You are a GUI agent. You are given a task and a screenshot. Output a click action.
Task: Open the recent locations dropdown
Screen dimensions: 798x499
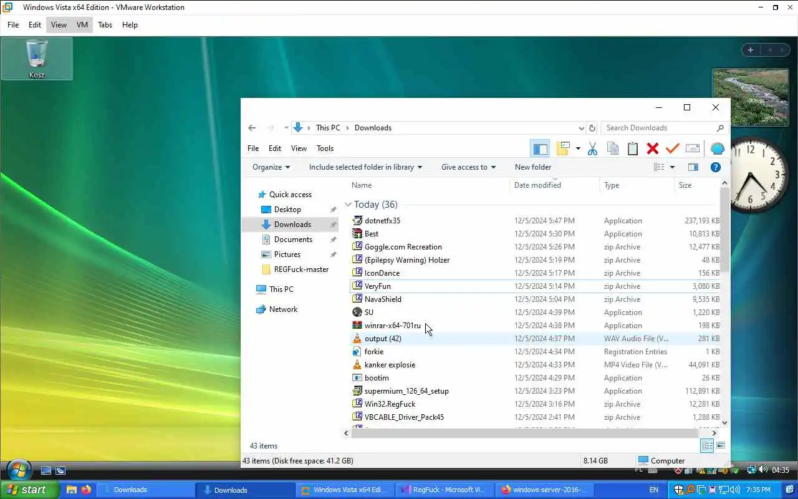coord(286,128)
